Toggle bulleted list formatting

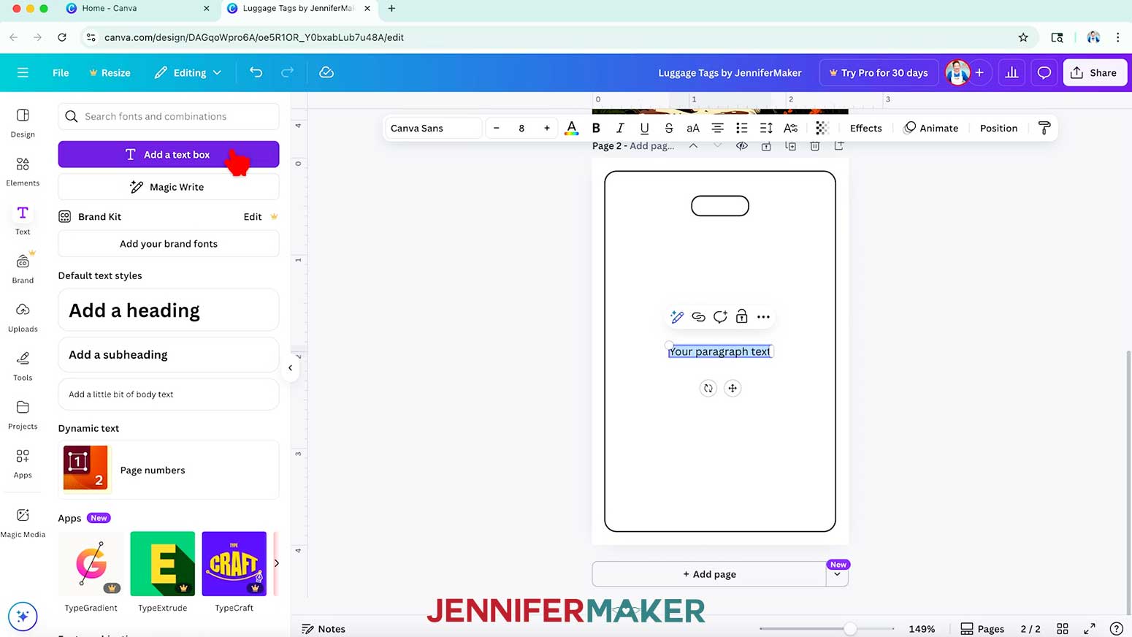point(741,128)
